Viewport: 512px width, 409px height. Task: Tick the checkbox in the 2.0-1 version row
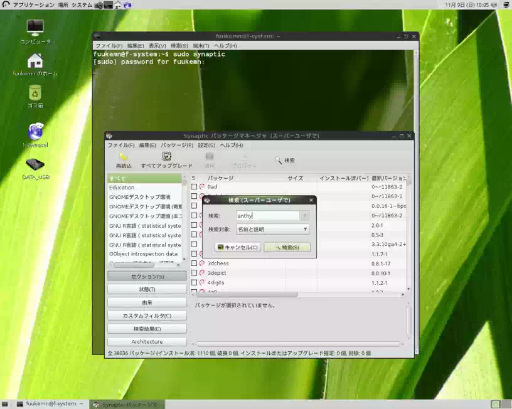tap(194, 225)
